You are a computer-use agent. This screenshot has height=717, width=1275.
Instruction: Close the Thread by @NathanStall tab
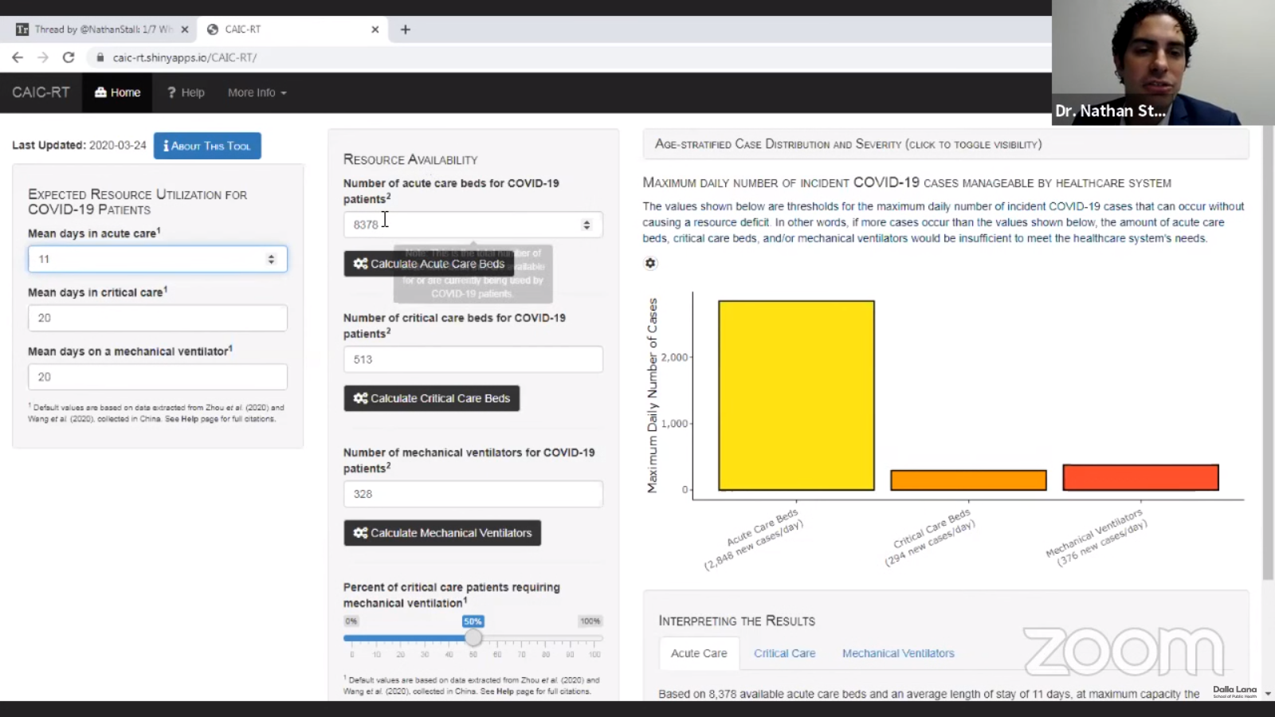click(x=184, y=29)
